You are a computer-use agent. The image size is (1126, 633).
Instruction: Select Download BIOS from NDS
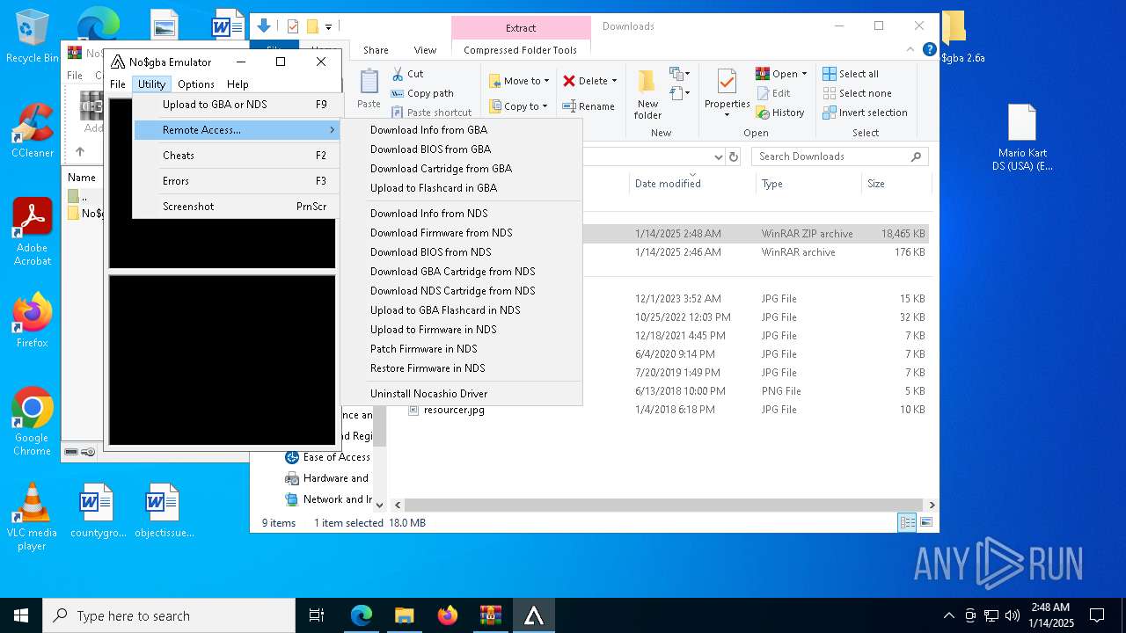462,252
